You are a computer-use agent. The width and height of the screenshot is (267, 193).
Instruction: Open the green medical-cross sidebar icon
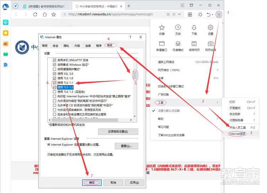tap(6, 22)
